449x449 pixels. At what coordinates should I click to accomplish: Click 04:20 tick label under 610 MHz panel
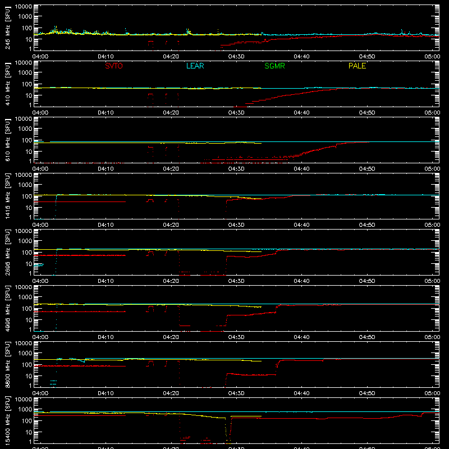tap(171, 169)
